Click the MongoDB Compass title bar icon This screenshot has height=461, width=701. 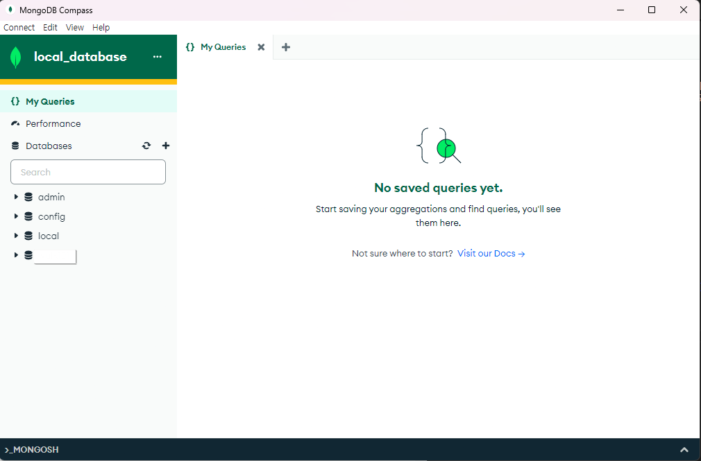pyautogui.click(x=10, y=10)
